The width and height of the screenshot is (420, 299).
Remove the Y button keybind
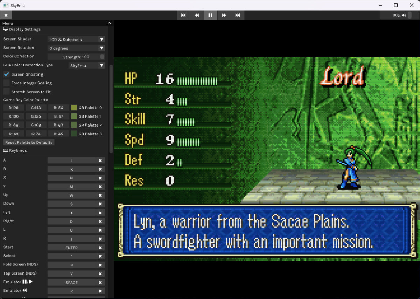[100, 187]
